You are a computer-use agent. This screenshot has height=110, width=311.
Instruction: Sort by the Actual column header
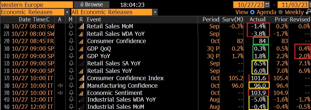pyautogui.click(x=257, y=19)
